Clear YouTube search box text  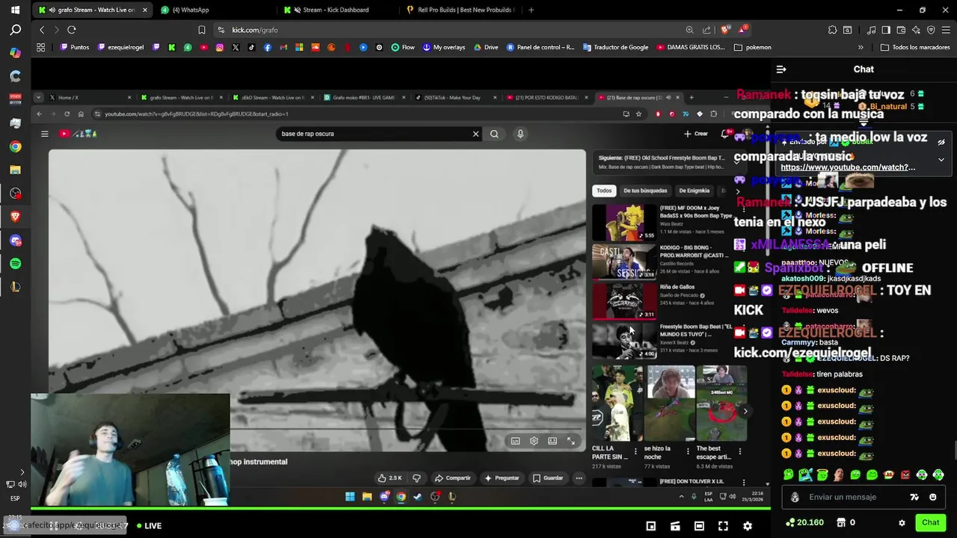(476, 134)
